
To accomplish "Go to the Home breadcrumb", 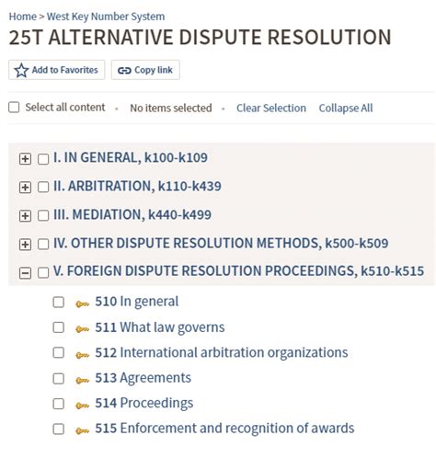I will [23, 17].
